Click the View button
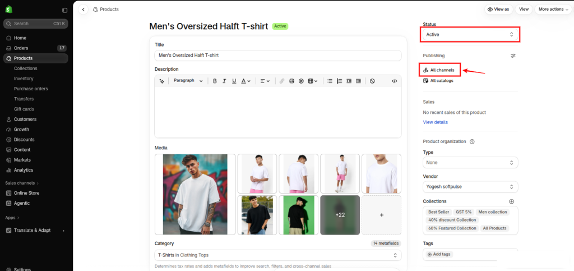 [524, 9]
